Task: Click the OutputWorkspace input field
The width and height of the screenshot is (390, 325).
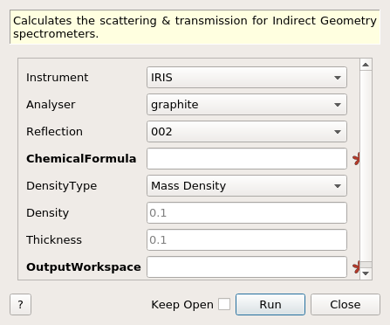Action: [x=247, y=267]
